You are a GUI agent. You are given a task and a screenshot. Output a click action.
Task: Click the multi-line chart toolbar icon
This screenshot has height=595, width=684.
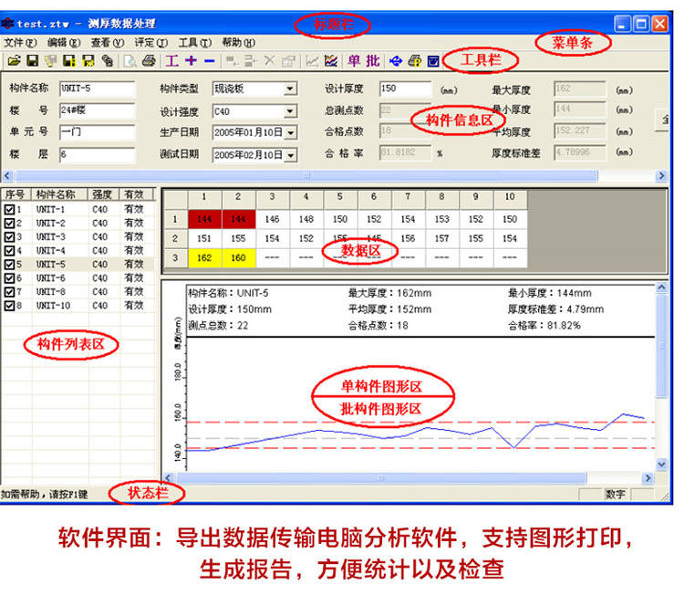[331, 60]
